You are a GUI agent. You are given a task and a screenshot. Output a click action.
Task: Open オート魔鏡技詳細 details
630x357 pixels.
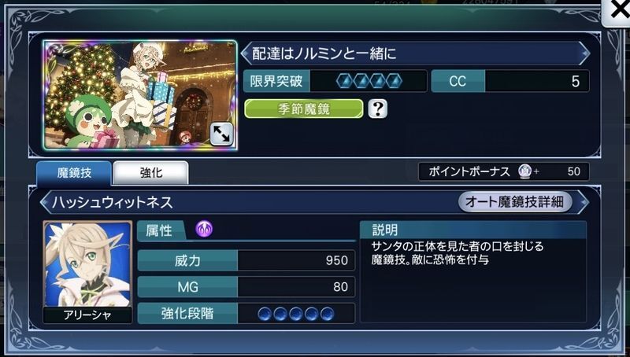pyautogui.click(x=515, y=202)
